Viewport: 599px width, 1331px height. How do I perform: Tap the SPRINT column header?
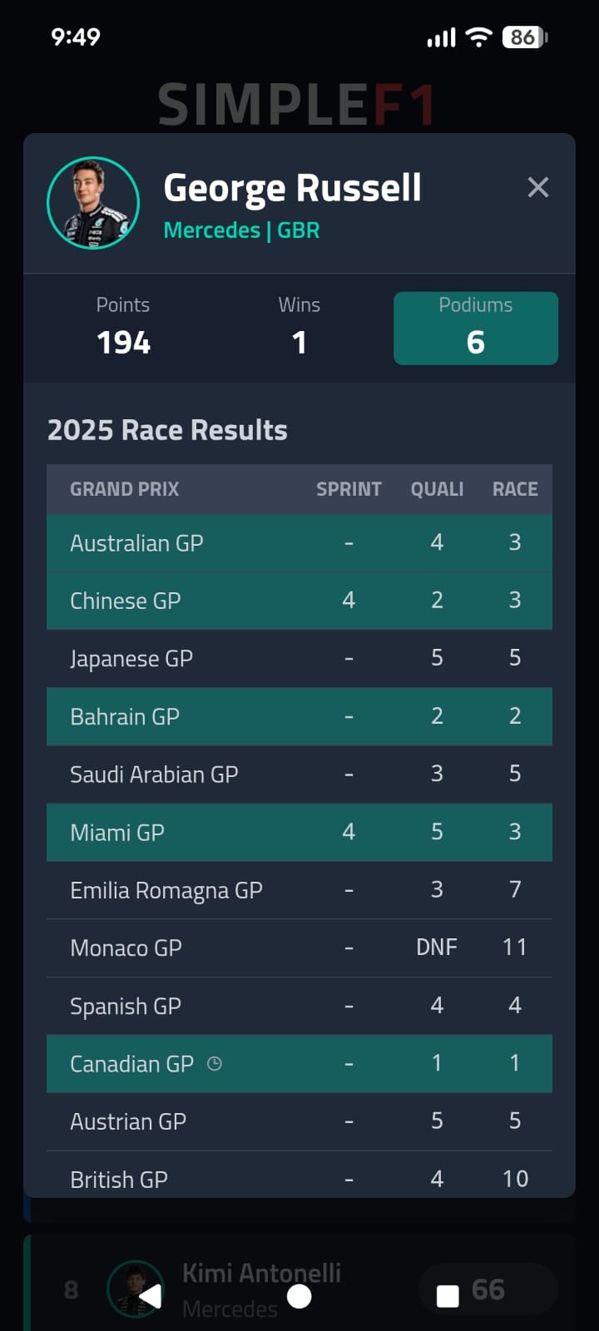click(349, 489)
